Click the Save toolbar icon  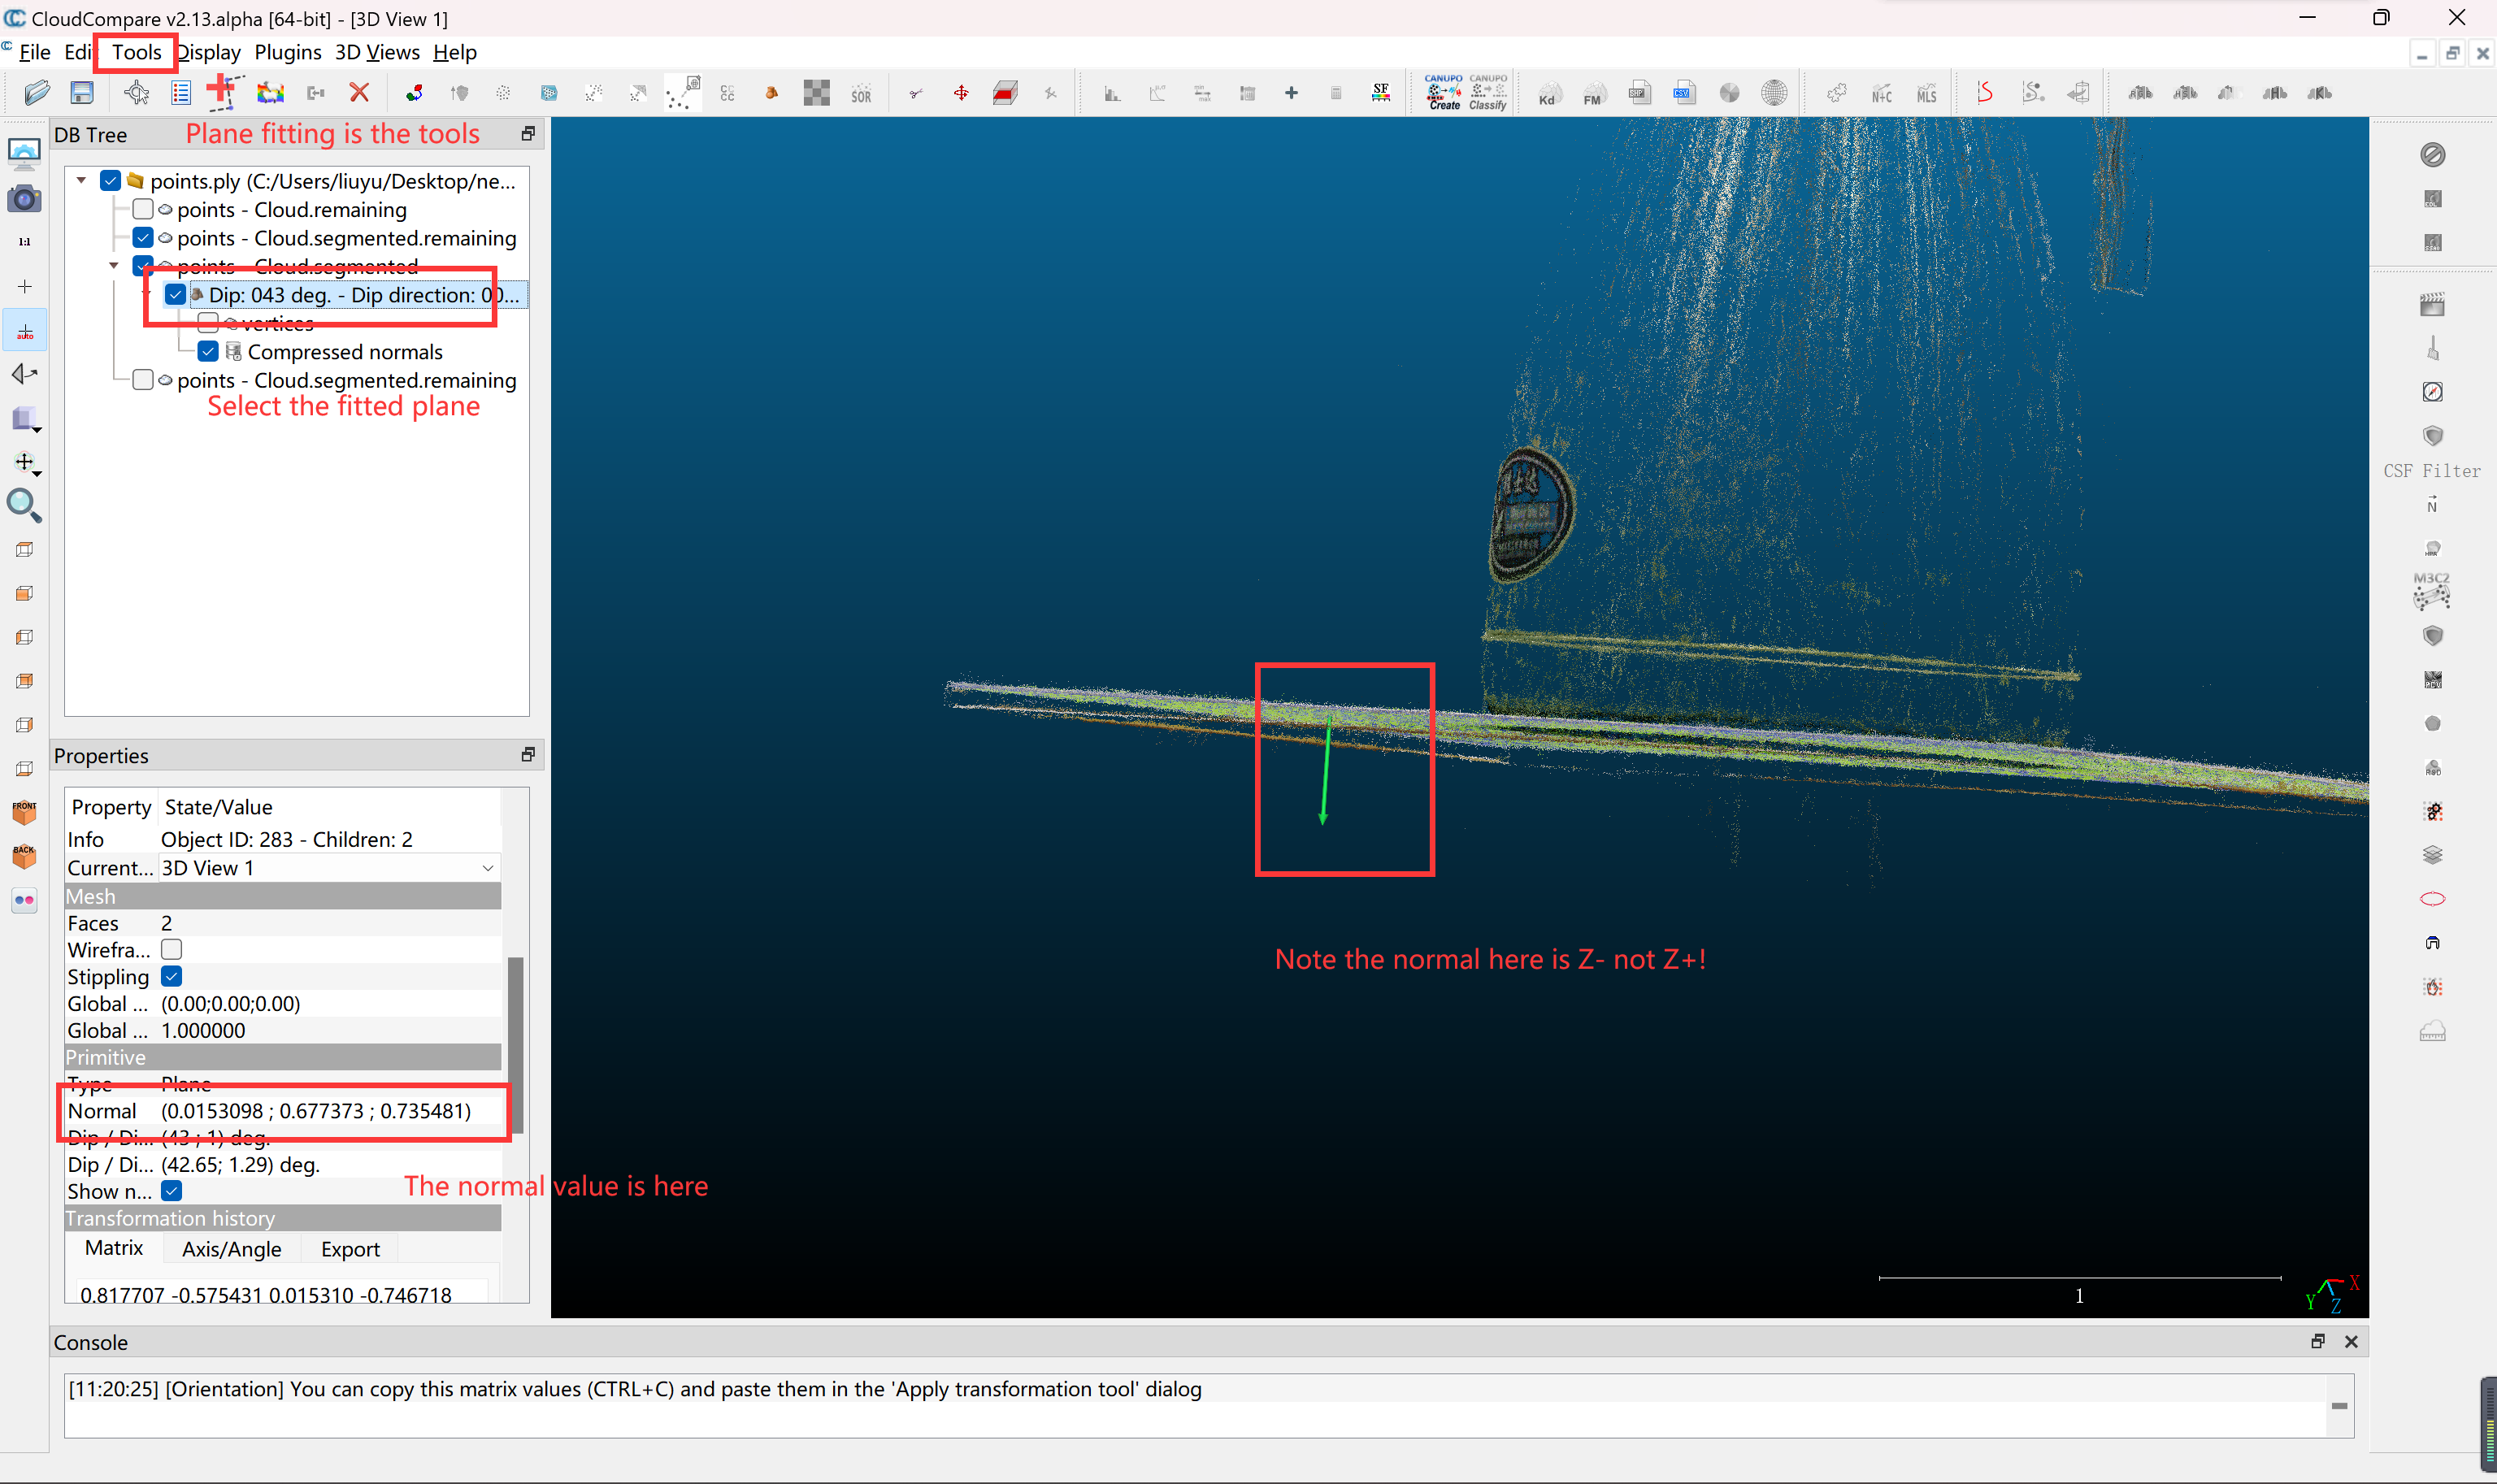[82, 93]
